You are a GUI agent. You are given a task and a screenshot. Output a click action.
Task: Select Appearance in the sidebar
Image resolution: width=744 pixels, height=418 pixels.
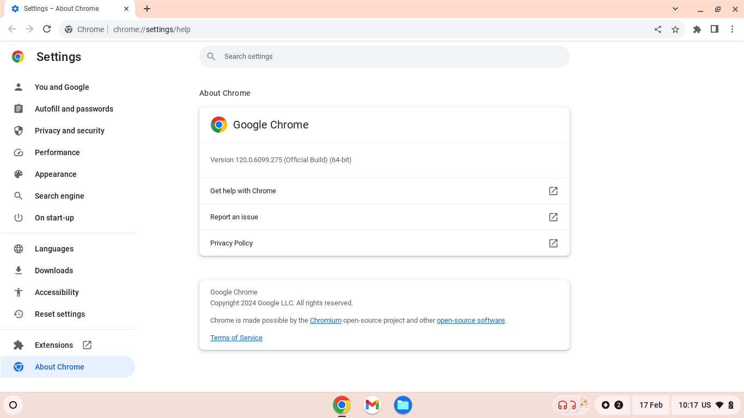click(68, 174)
